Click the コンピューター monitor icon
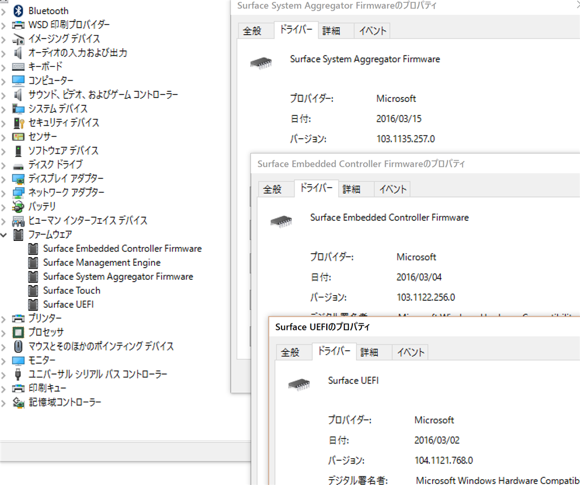The height and width of the screenshot is (485, 580). 18,80
